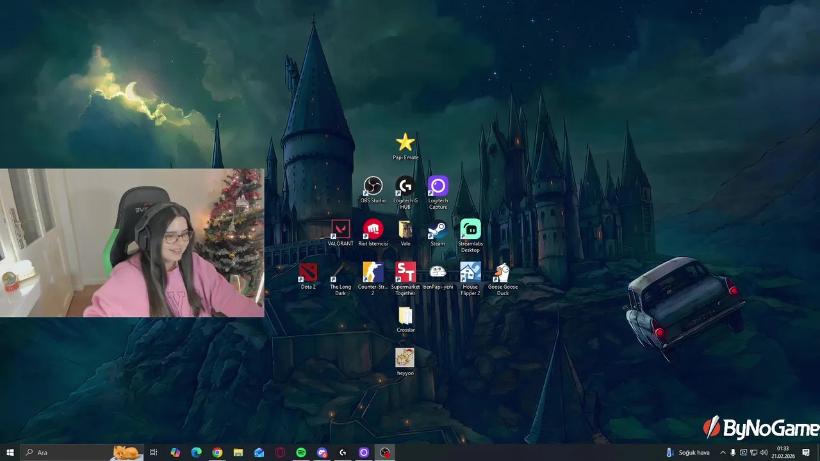The image size is (820, 461).
Task: Launch Copilot from the taskbar
Action: tap(176, 453)
